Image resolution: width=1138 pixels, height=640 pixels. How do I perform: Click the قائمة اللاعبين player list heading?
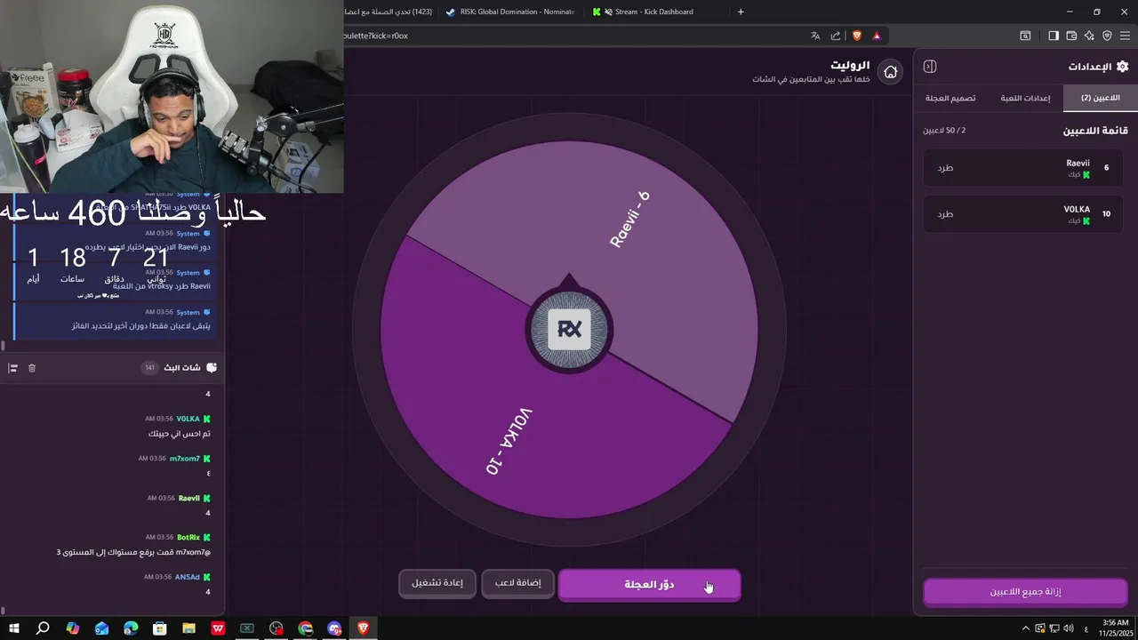click(x=1095, y=131)
